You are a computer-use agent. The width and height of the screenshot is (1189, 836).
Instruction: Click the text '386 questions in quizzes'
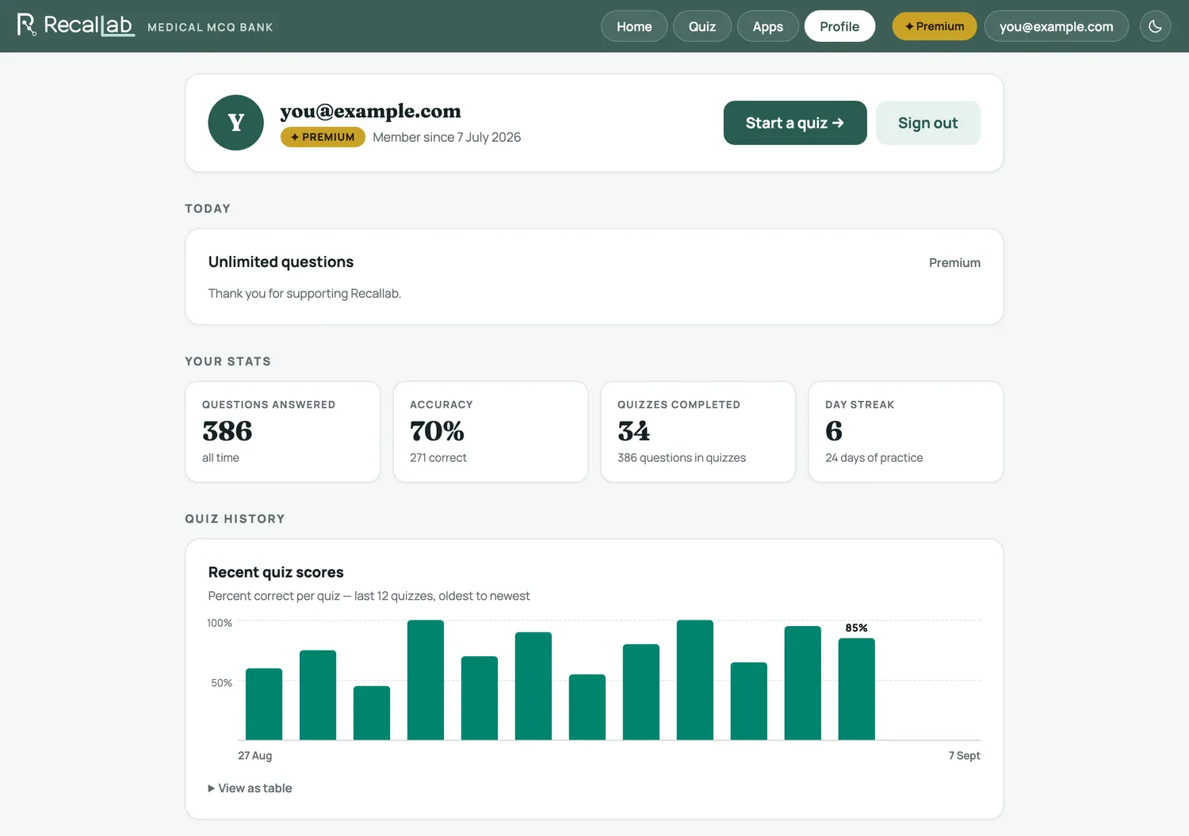tap(682, 458)
